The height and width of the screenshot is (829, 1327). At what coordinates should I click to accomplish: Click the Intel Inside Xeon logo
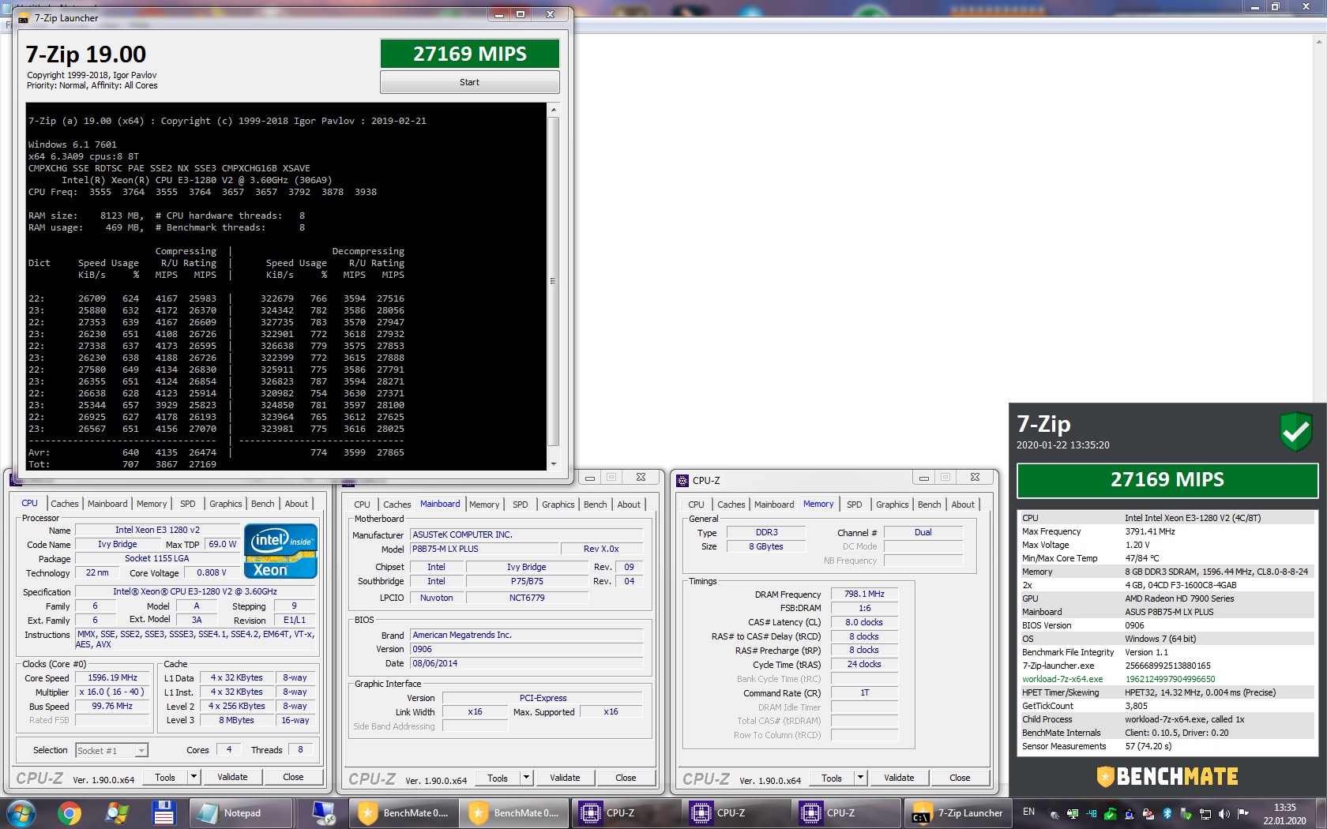(280, 551)
